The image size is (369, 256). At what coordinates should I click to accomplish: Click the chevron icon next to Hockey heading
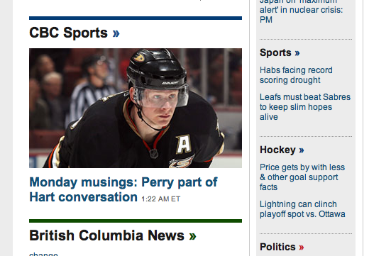coord(302,150)
